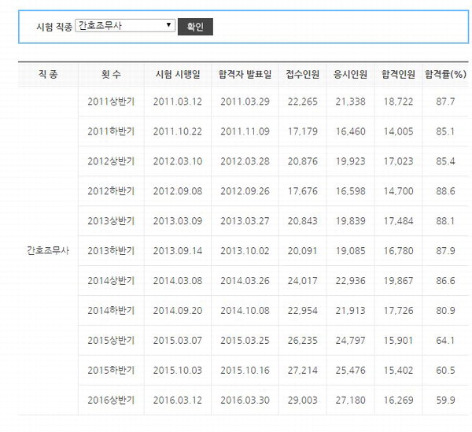Viewport: 472px width, 432px height.
Task: Click pass rate 87.7
Action: [x=445, y=102]
